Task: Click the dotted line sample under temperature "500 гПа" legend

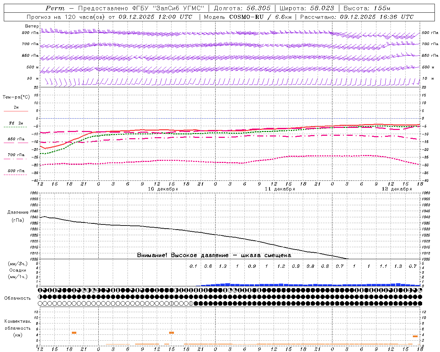Action: (15, 175)
